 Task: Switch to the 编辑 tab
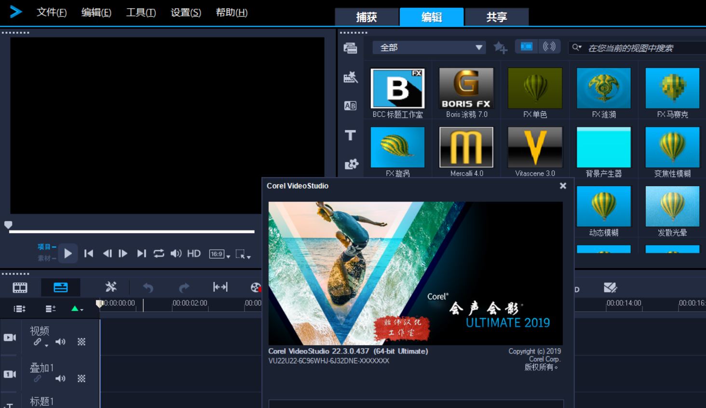point(432,17)
